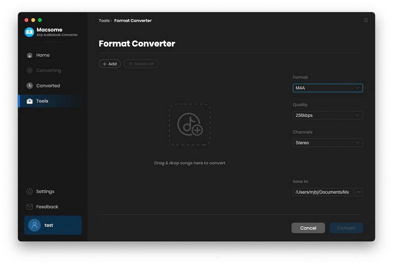
Task: Click the Convert button
Action: (346, 228)
